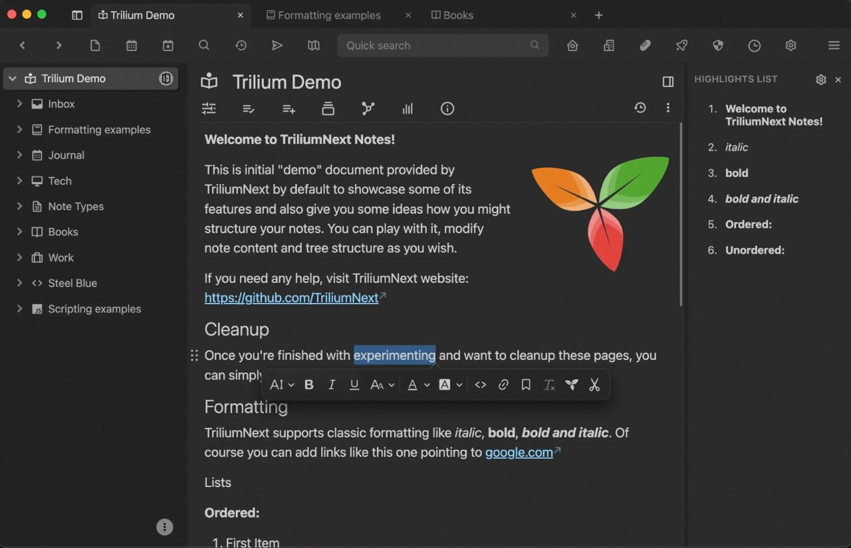The image size is (851, 548).
Task: Open the note info ribbon tab
Action: click(x=447, y=108)
